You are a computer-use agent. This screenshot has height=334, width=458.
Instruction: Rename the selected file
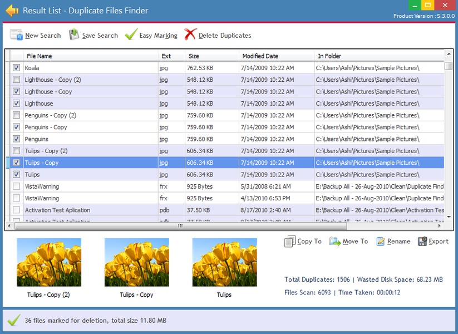[381, 242]
